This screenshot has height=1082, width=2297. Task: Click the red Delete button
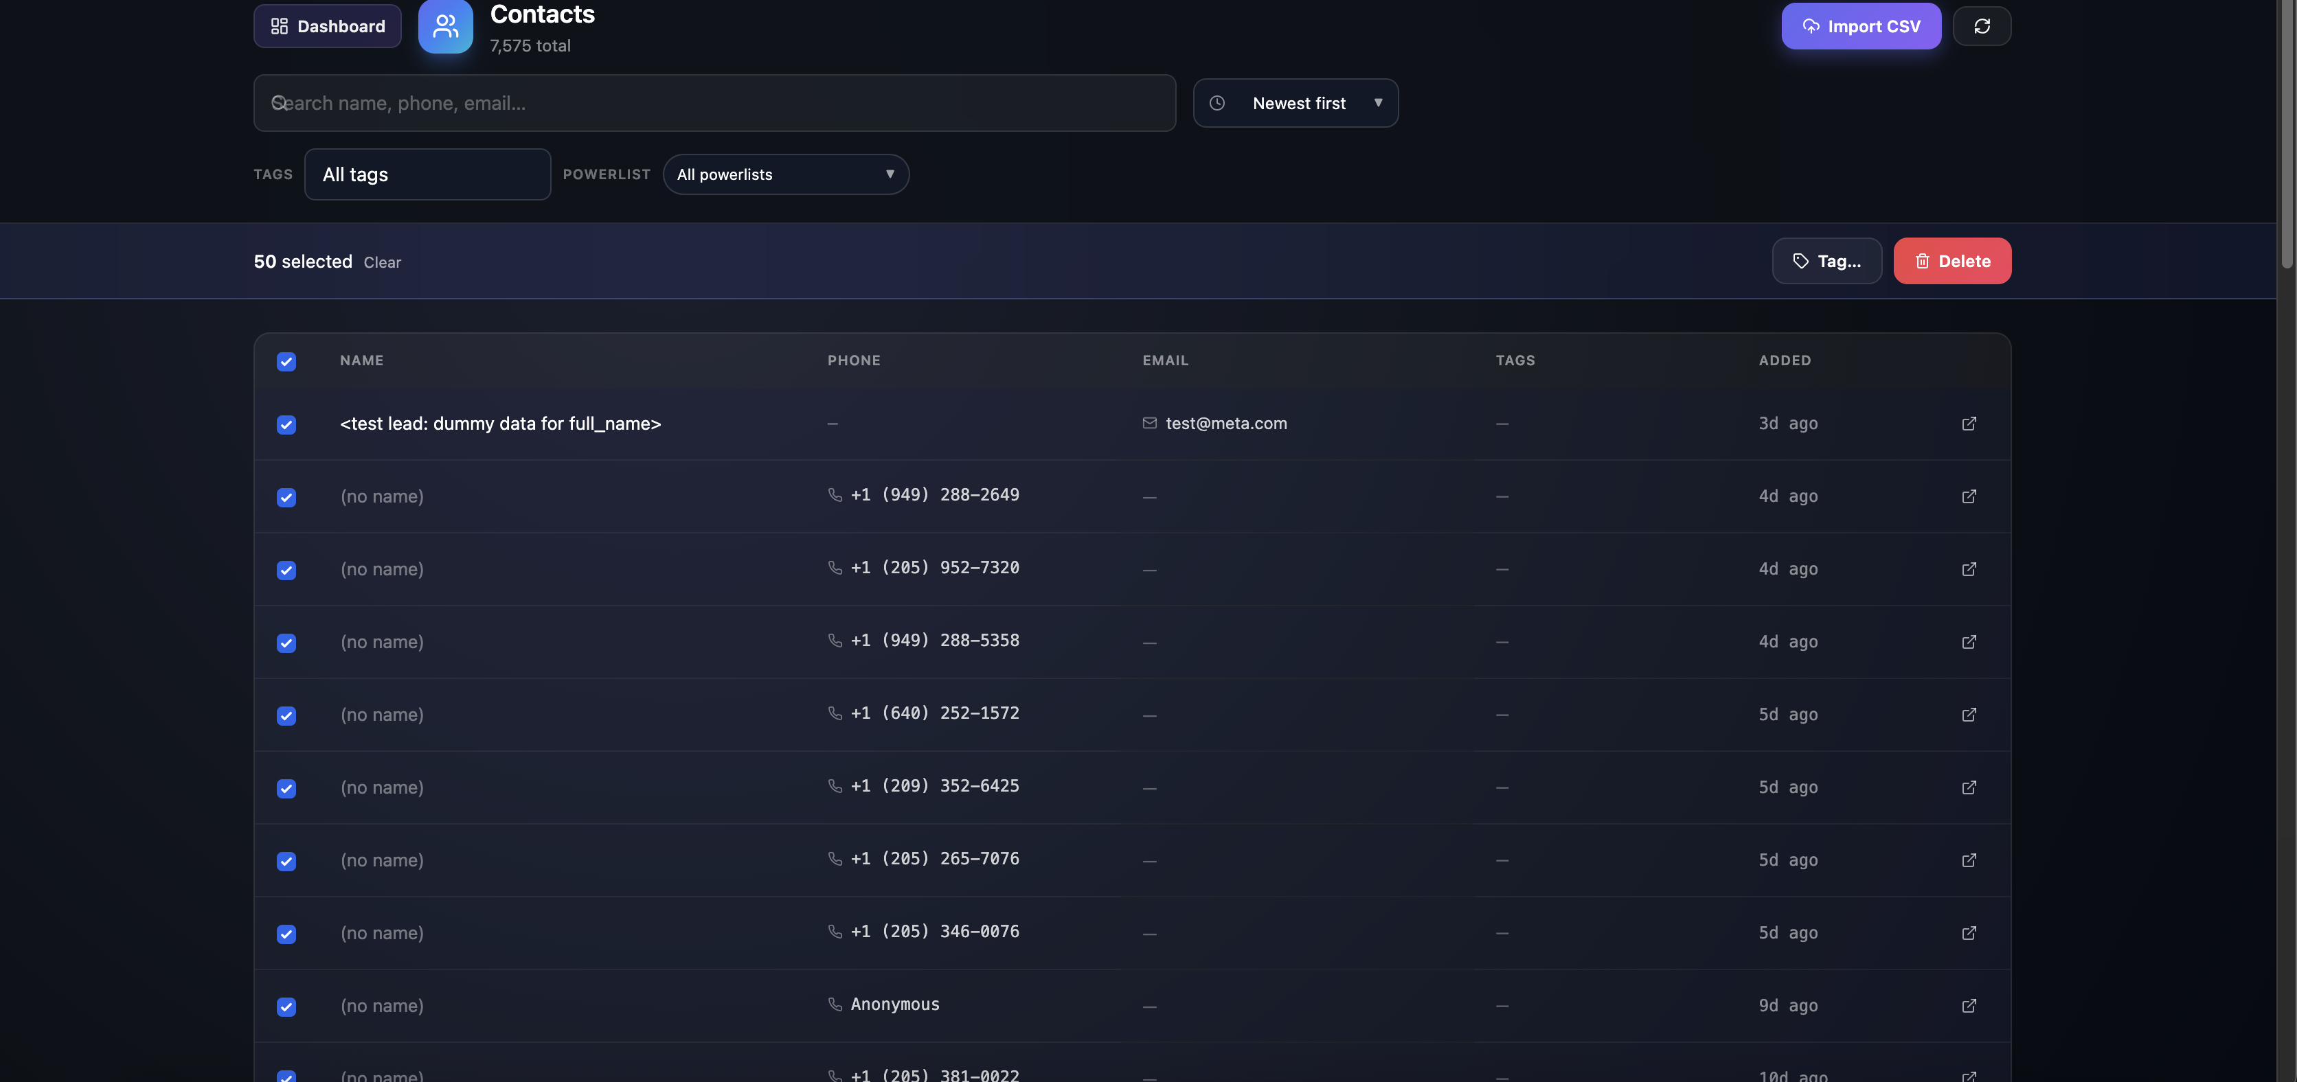[x=1952, y=261]
